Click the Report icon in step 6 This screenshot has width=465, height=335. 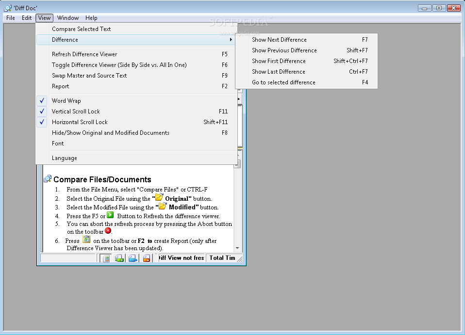(x=86, y=239)
